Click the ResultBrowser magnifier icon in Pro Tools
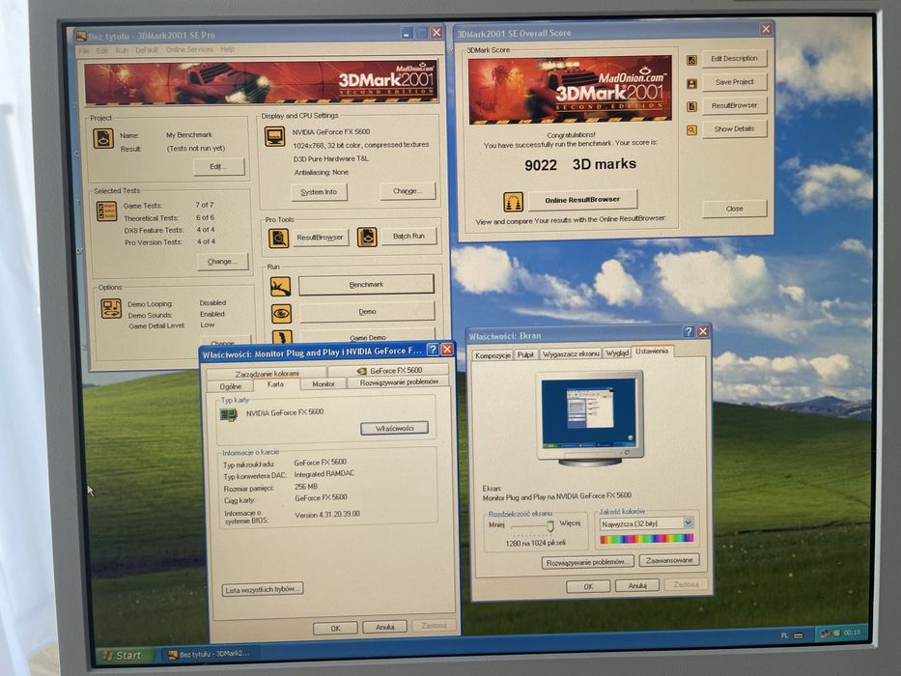 (279, 238)
